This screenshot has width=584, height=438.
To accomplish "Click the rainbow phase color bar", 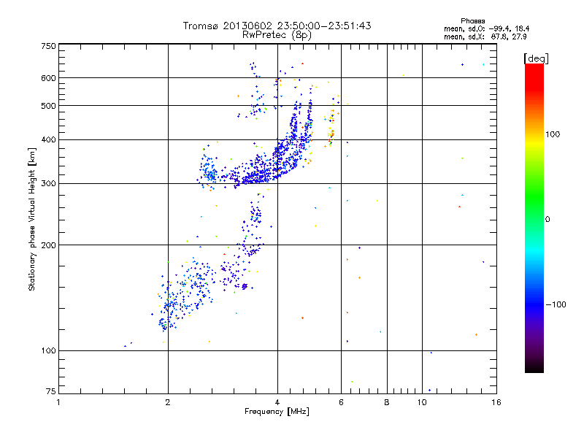I will (x=534, y=218).
